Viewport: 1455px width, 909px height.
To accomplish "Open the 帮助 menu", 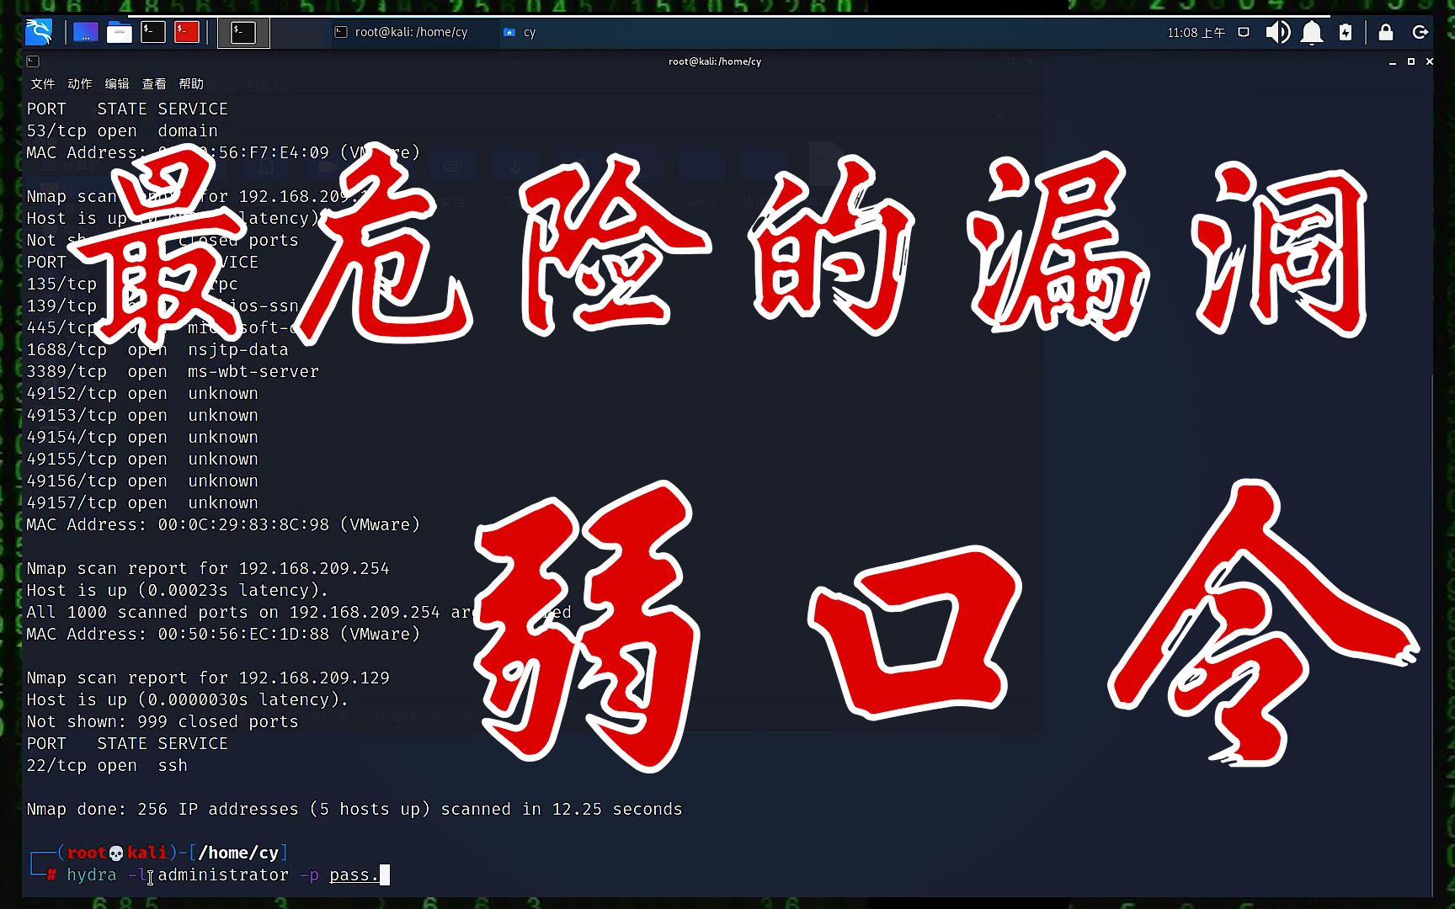I will (x=190, y=84).
